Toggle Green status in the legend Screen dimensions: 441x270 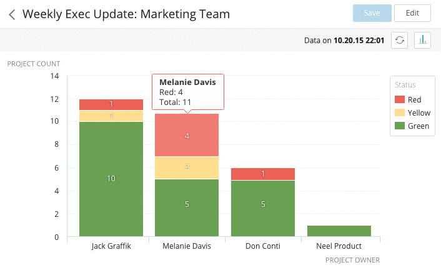[412, 126]
